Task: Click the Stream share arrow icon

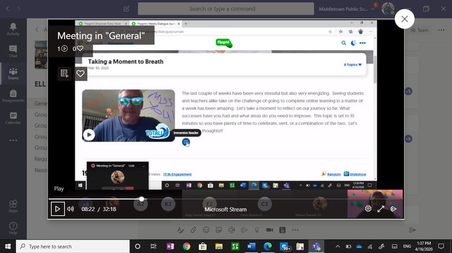Action: [393, 209]
